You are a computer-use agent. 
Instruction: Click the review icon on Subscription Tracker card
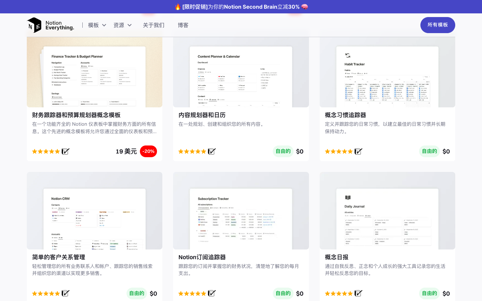coord(212,293)
